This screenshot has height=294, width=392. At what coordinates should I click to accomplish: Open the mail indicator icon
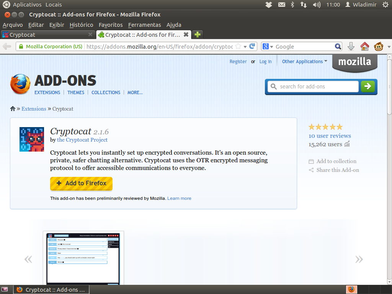pos(282,5)
